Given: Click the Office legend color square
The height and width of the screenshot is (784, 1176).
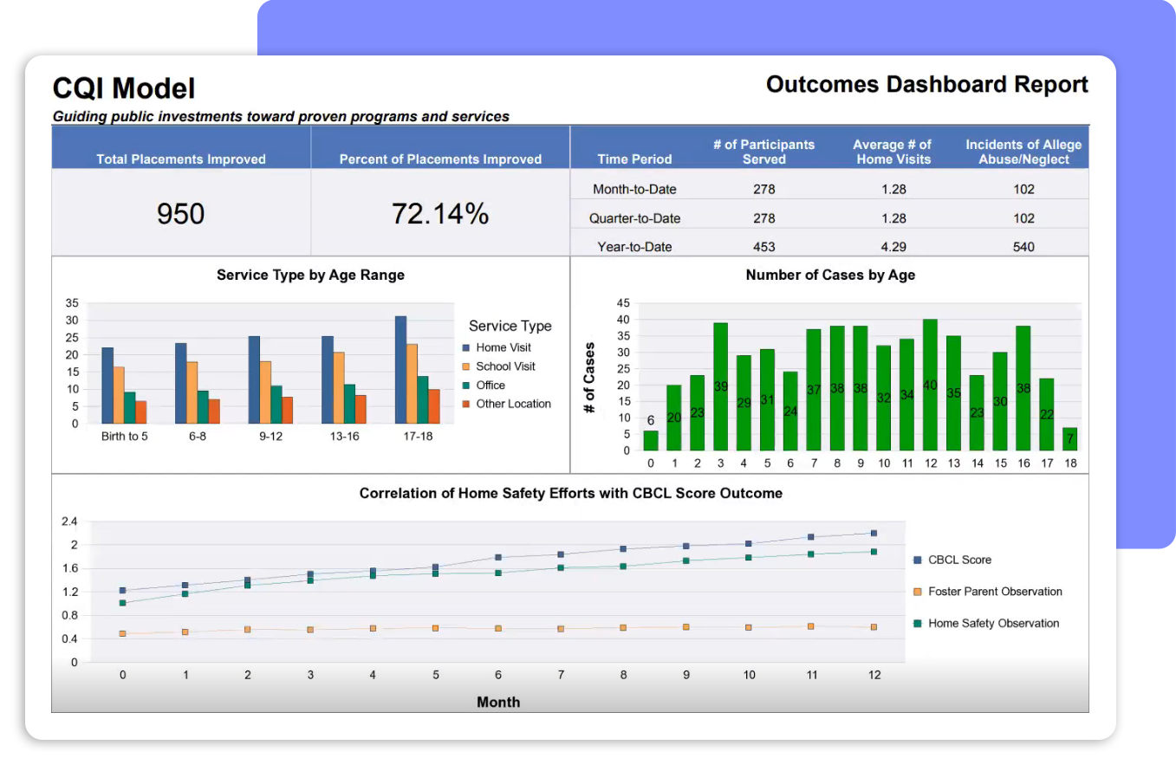Looking at the screenshot, I should [x=466, y=386].
